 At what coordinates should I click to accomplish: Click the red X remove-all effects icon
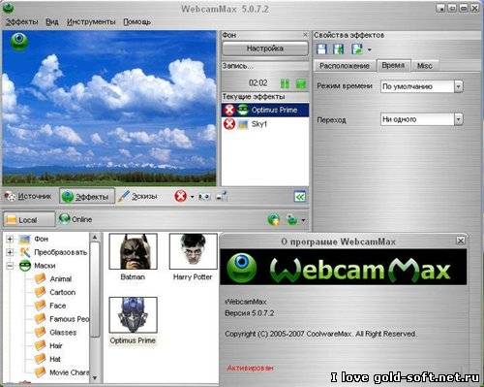click(180, 196)
